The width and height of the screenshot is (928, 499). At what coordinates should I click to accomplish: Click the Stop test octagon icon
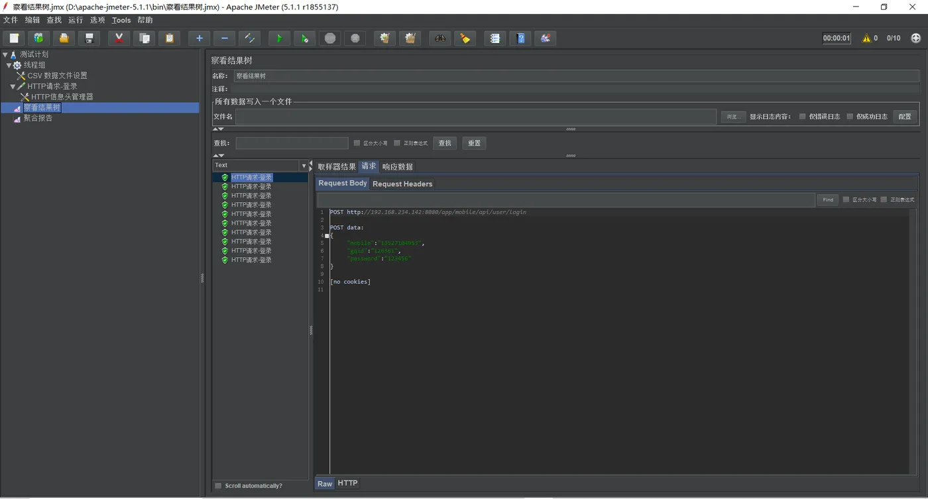pyautogui.click(x=329, y=38)
